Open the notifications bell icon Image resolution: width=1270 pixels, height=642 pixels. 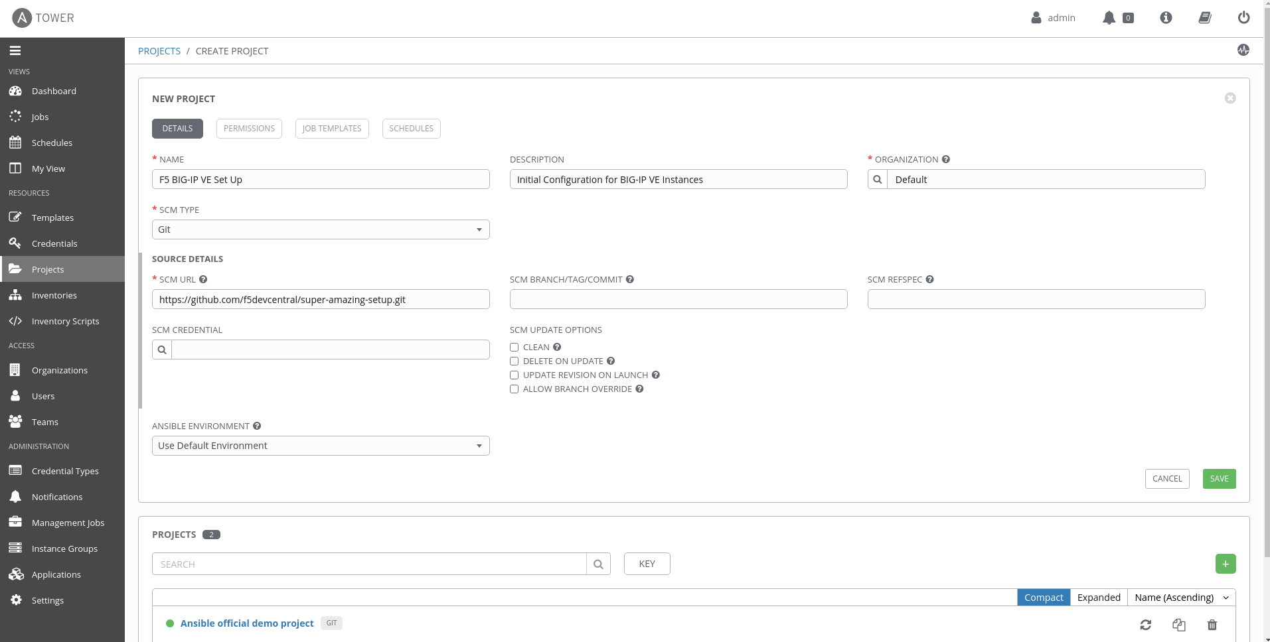1109,18
